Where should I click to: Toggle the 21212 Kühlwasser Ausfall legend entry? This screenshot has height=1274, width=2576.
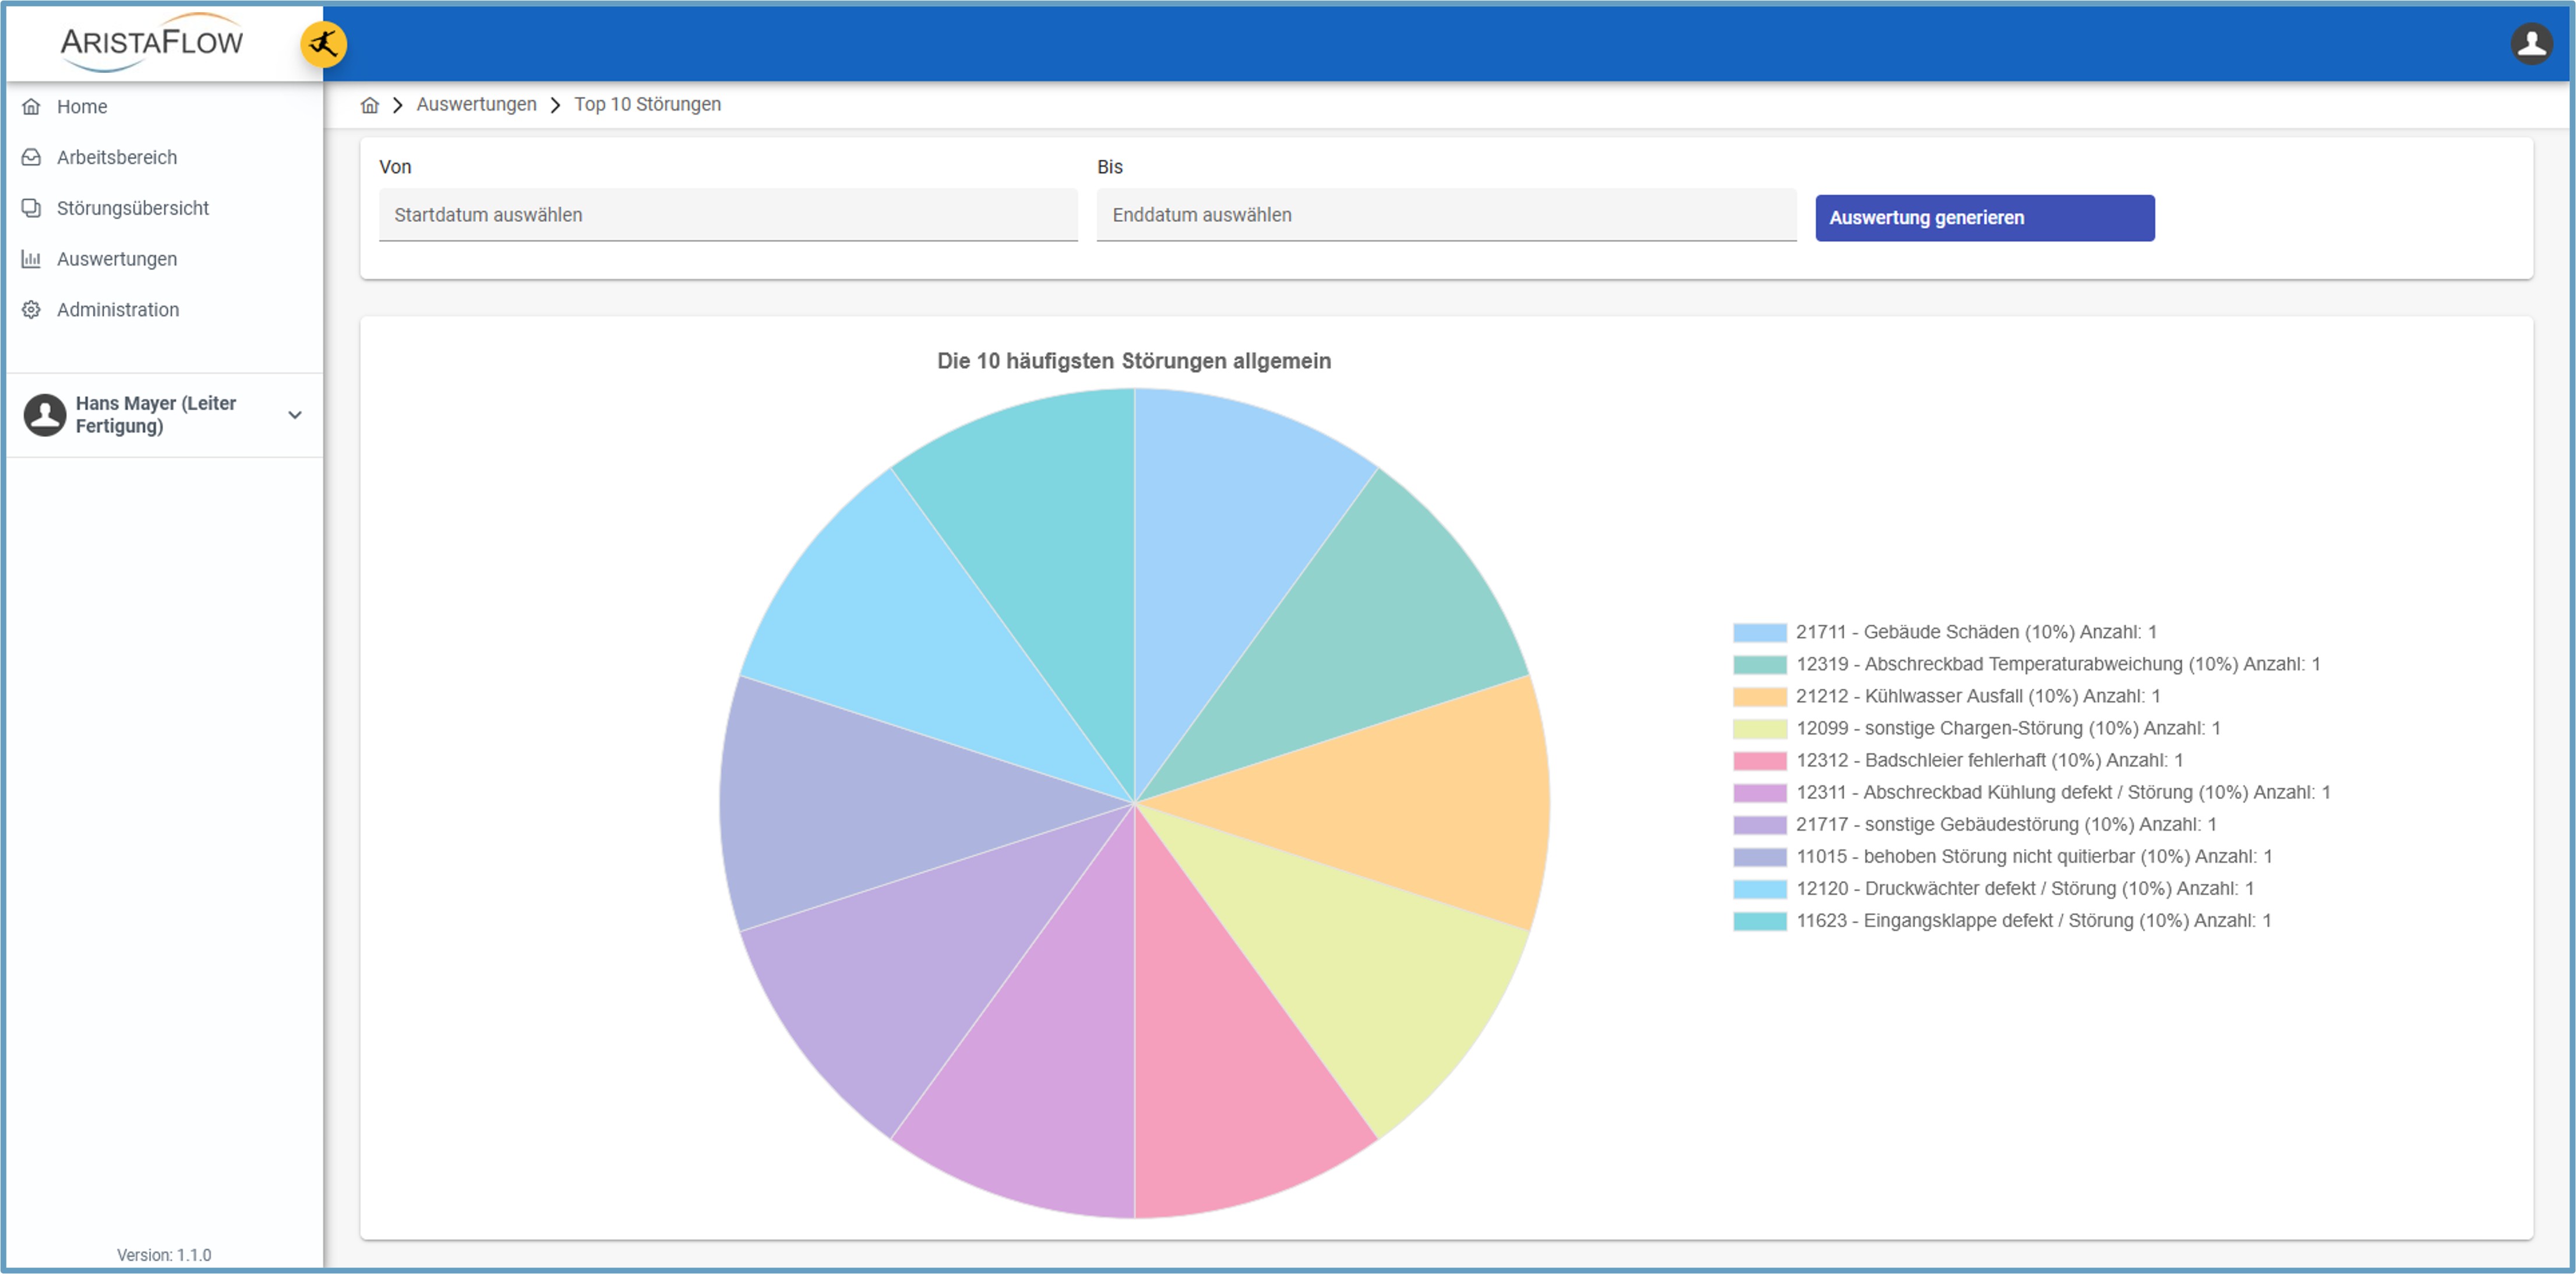(x=1977, y=696)
